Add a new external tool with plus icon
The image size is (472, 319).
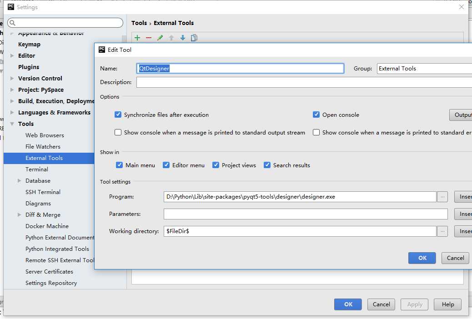137,38
